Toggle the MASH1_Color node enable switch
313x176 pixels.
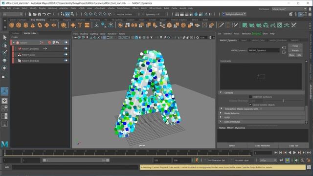(x=66, y=54)
